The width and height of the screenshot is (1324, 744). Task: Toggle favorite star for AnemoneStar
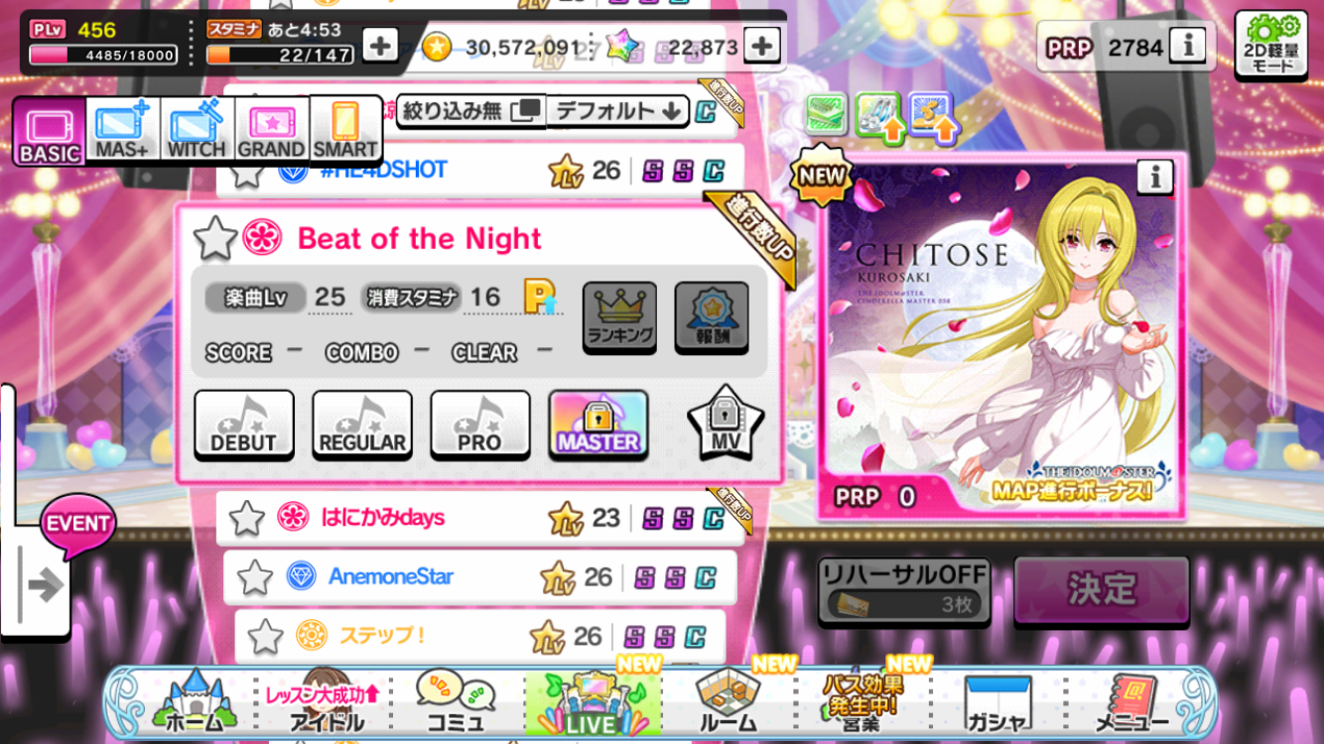tap(255, 576)
